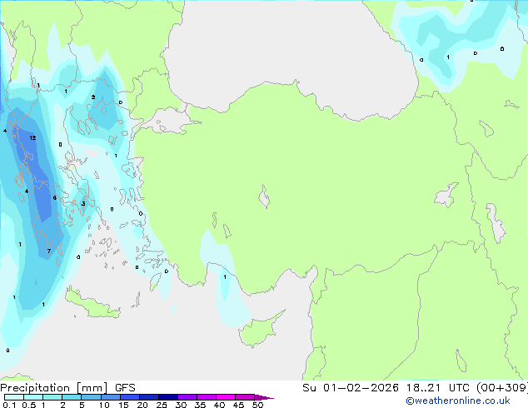Select the 5–10 mm legend color swatch

click(91, 397)
